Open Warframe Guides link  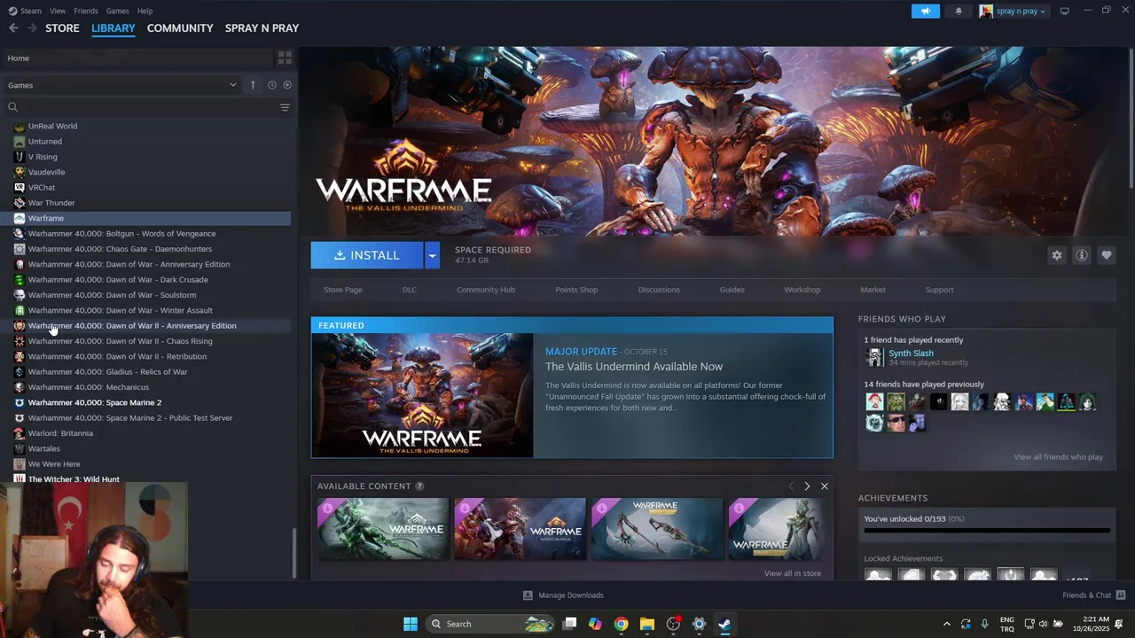coord(732,290)
